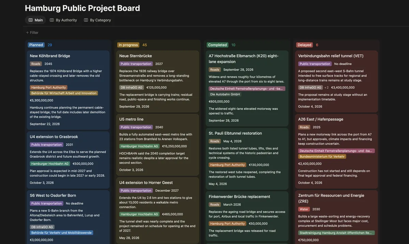Click the In progress count of 45

coord(145,45)
